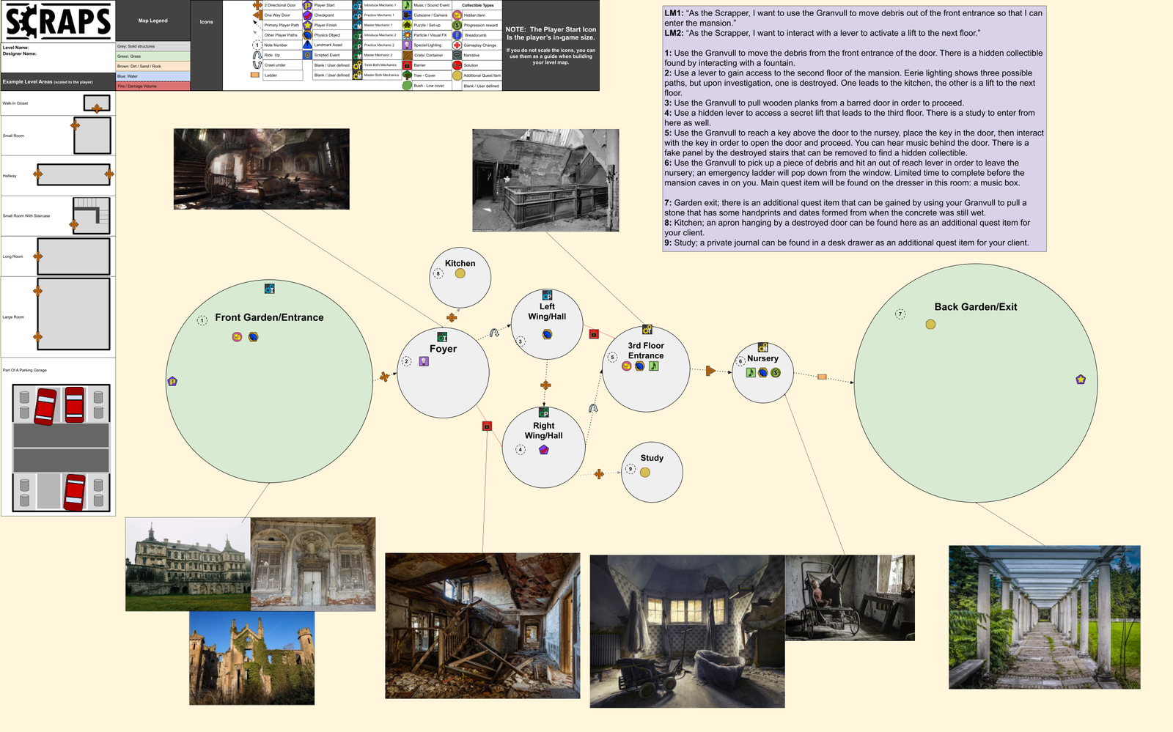Click the grand staircase reference image at top

point(261,169)
